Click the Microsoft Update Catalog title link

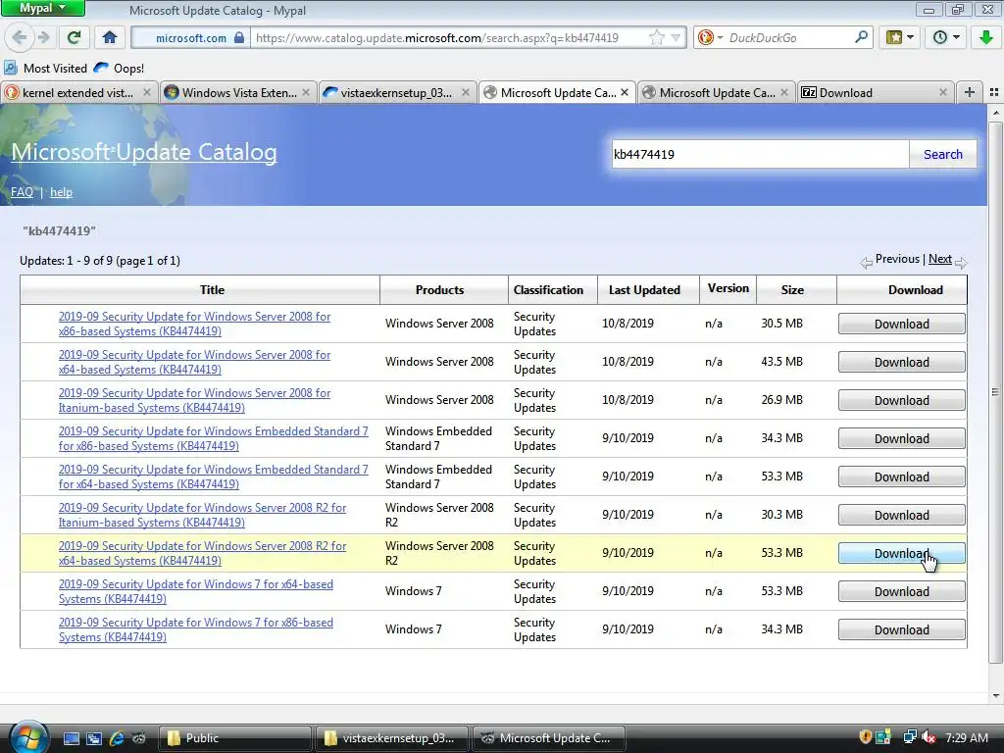[144, 152]
